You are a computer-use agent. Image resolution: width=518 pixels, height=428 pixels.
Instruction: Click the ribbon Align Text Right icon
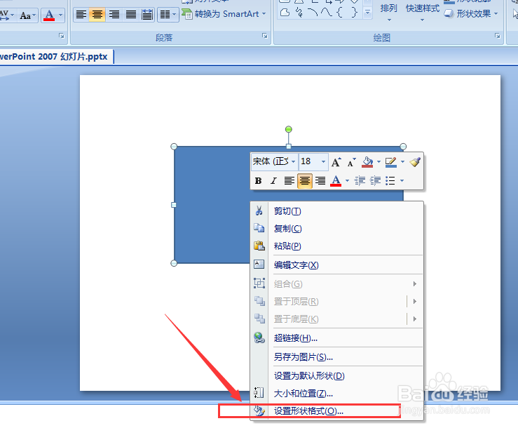click(114, 15)
